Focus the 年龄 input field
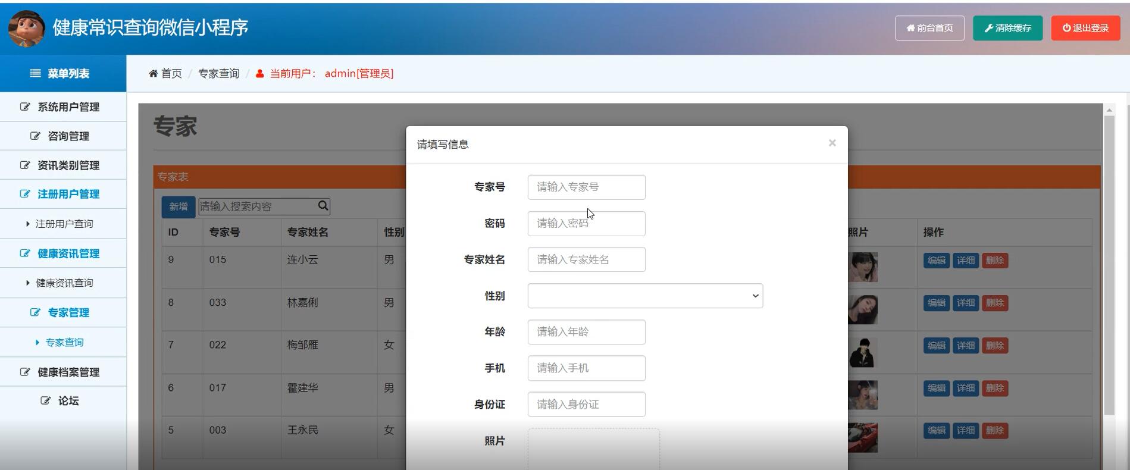The width and height of the screenshot is (1130, 470). pyautogui.click(x=586, y=332)
